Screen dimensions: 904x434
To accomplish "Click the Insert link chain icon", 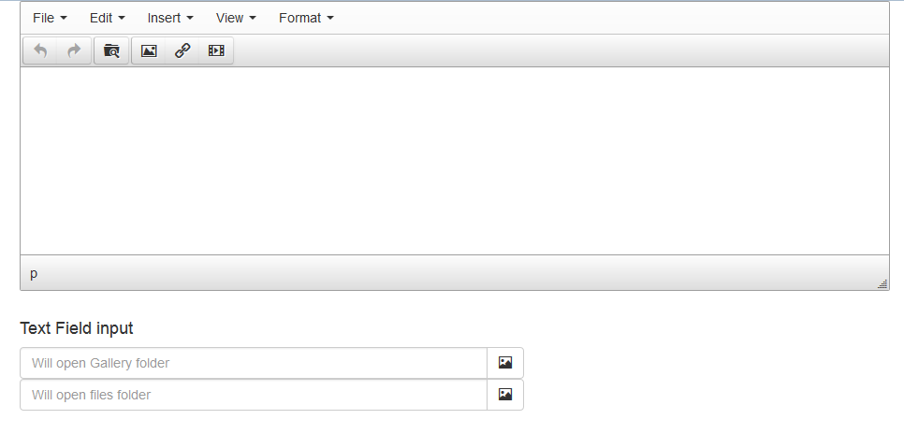I will tap(182, 51).
